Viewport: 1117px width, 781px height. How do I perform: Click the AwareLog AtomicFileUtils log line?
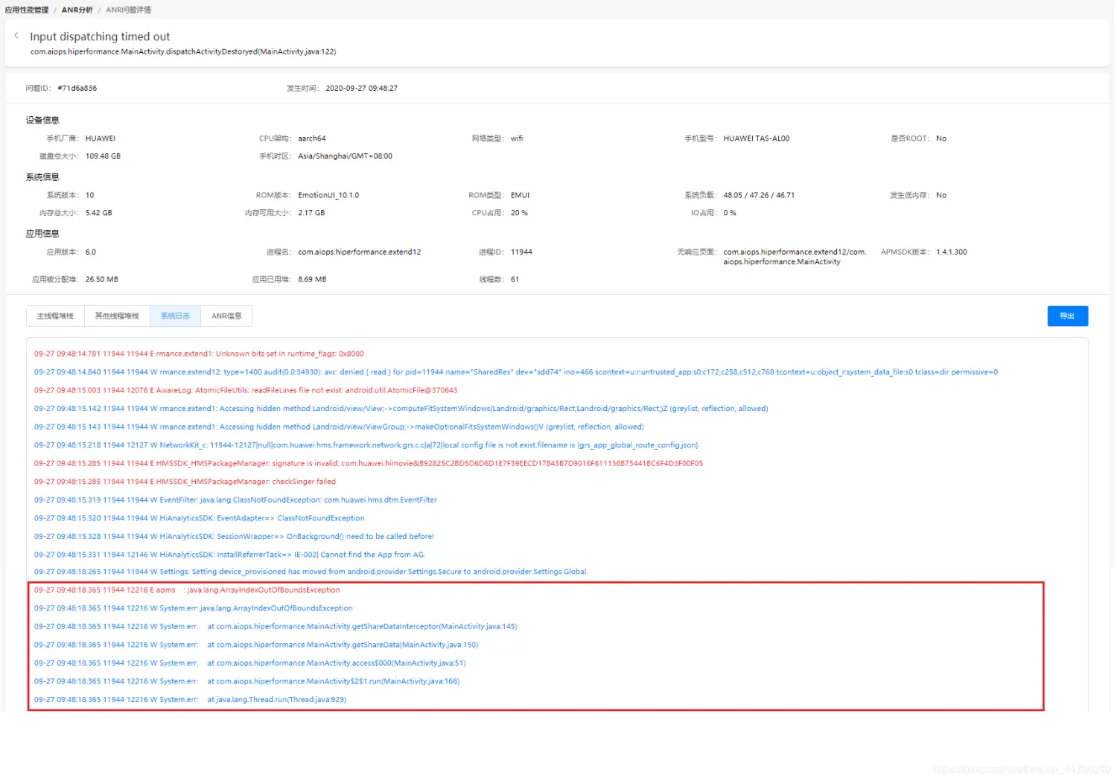[246, 391]
